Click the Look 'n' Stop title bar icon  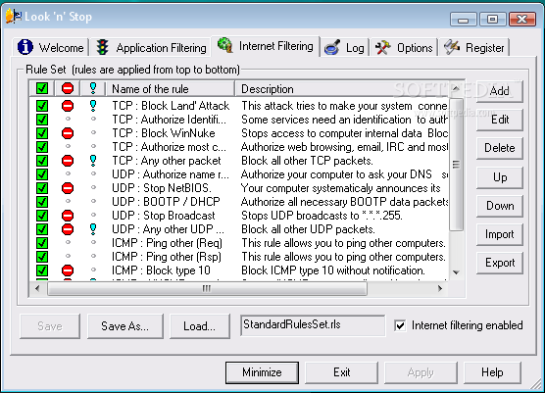pos(14,16)
